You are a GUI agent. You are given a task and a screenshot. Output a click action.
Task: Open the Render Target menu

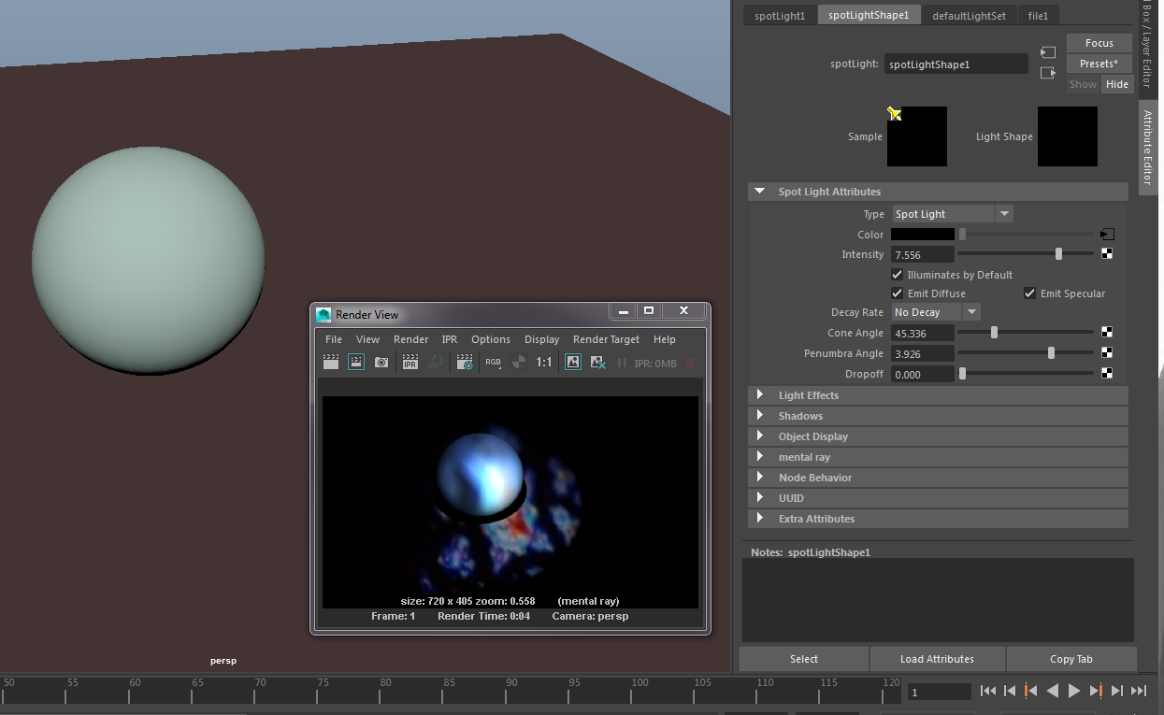[606, 339]
